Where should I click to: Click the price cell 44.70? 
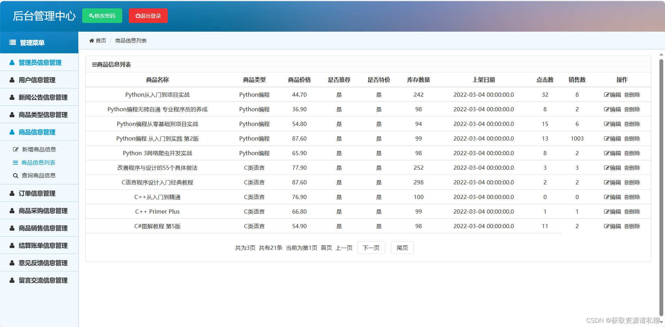(x=299, y=95)
